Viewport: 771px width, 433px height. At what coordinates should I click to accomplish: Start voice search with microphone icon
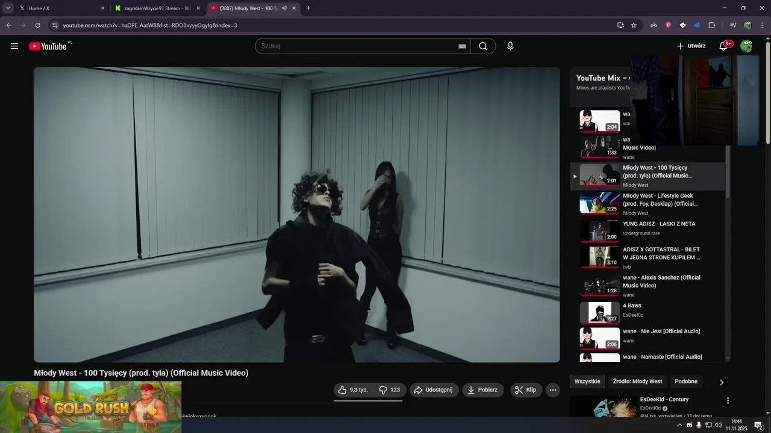[510, 46]
